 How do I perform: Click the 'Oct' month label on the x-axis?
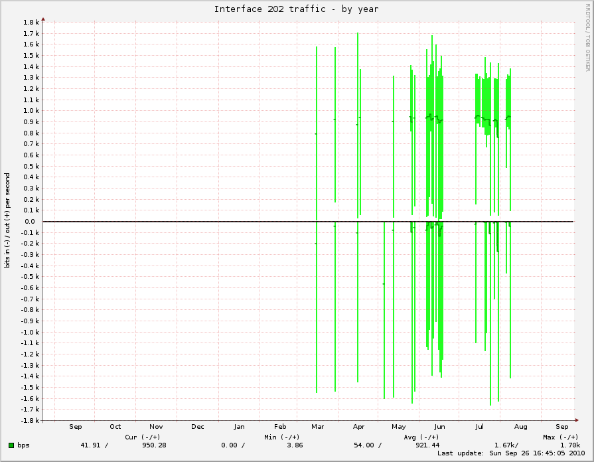[115, 427]
